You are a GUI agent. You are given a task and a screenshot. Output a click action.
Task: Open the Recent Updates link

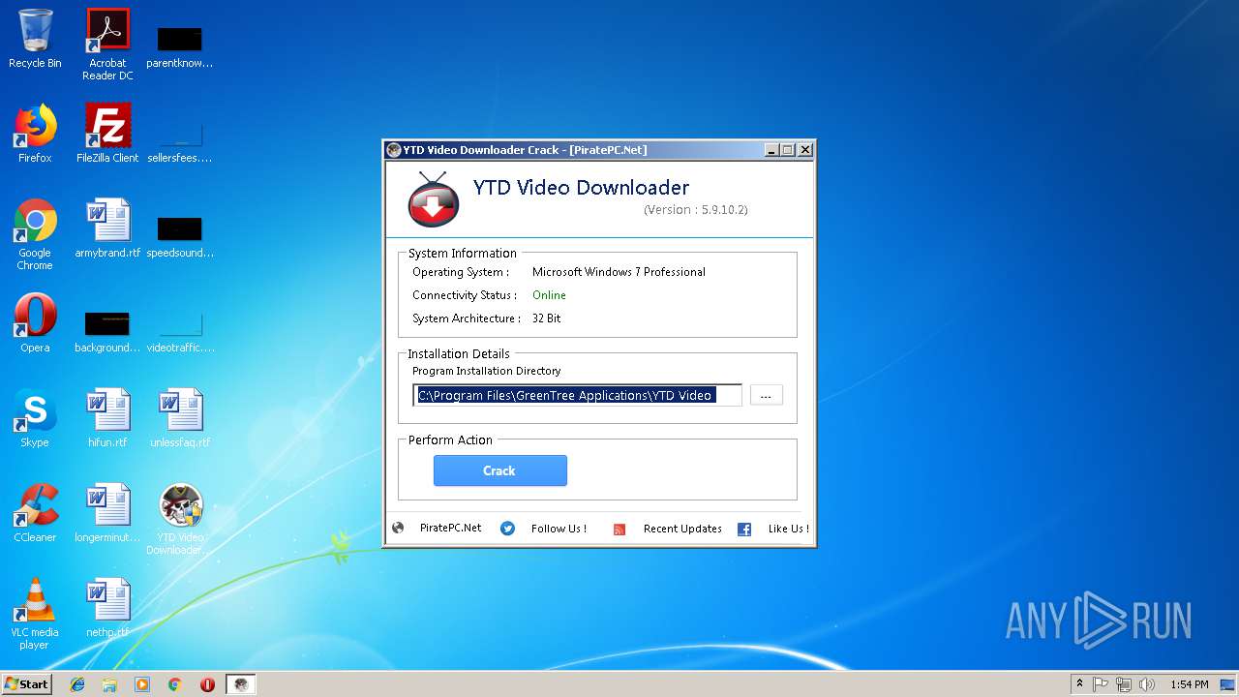[682, 529]
